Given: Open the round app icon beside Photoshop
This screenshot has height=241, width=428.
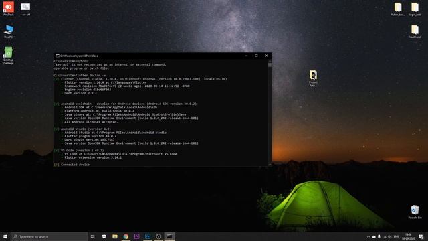Looking at the screenshot, I should [158, 236].
